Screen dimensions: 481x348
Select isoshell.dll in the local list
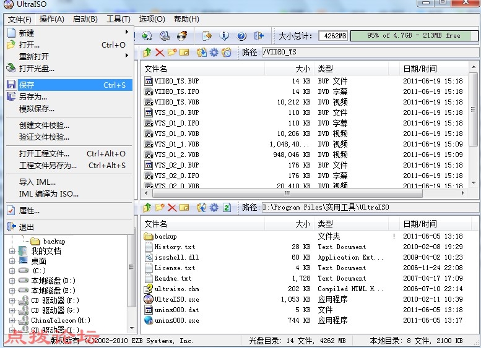(171, 257)
